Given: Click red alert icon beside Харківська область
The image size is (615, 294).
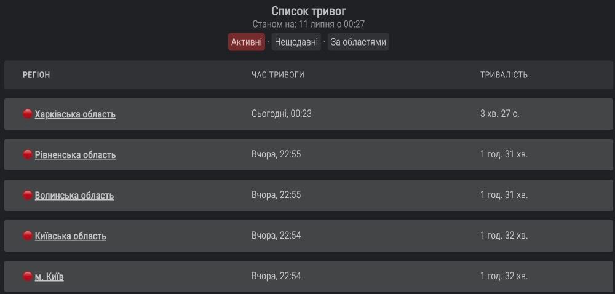Looking at the screenshot, I should pos(28,114).
